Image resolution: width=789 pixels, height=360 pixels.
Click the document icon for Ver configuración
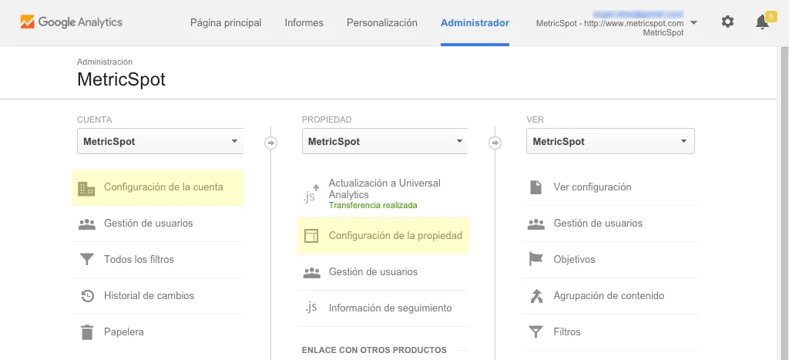pyautogui.click(x=536, y=187)
